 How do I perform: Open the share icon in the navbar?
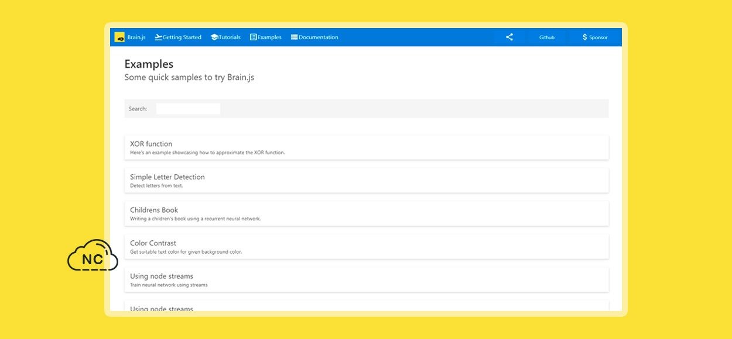click(509, 37)
